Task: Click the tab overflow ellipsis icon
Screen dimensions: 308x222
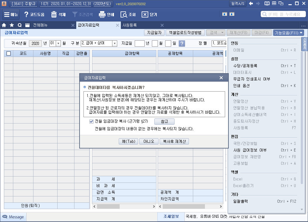Action: coord(303,26)
